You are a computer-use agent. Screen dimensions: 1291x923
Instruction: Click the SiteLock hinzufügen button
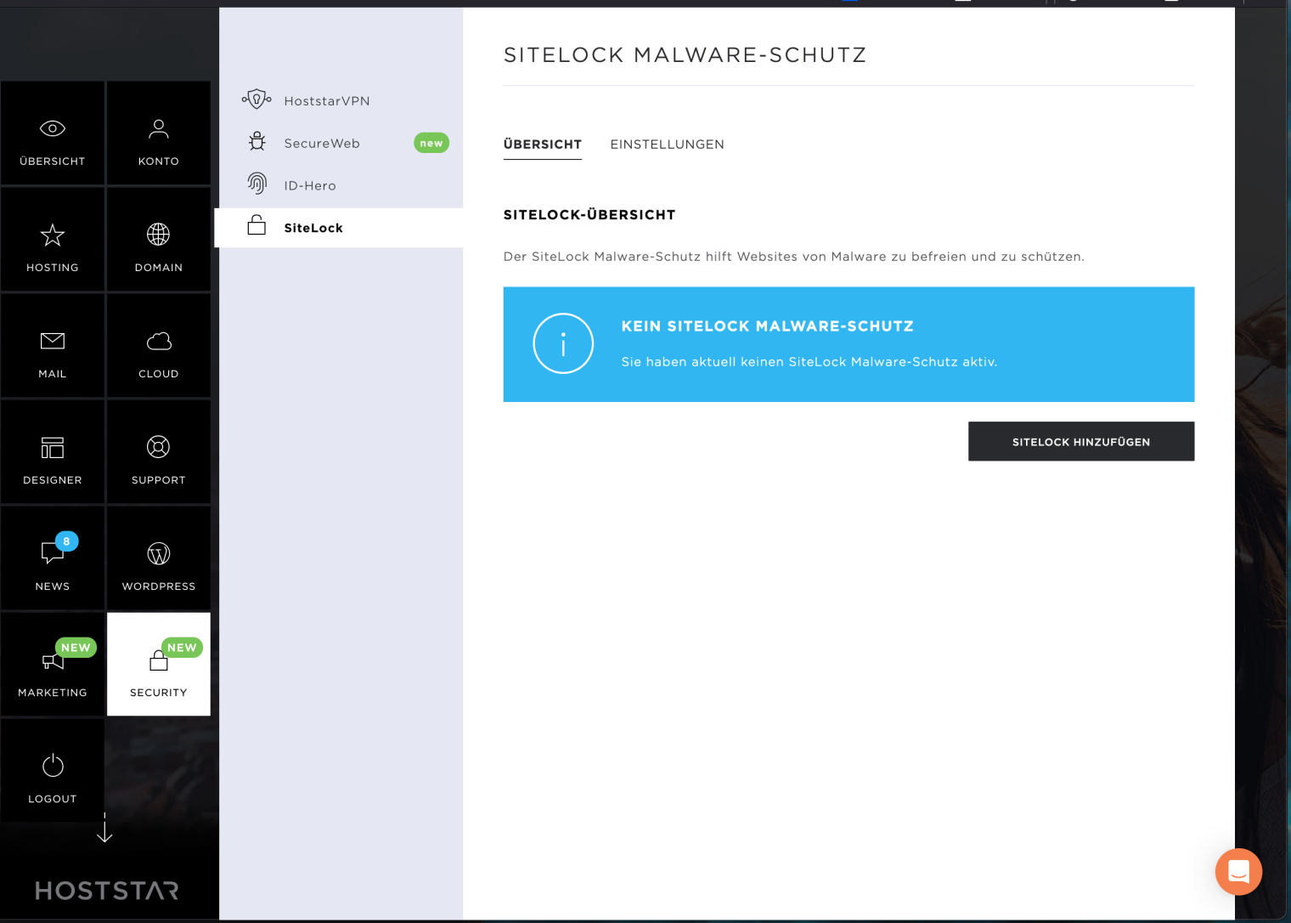1080,442
